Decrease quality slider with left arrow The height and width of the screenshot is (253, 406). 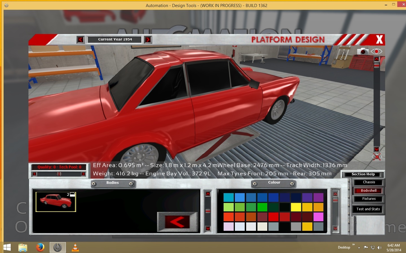34,174
